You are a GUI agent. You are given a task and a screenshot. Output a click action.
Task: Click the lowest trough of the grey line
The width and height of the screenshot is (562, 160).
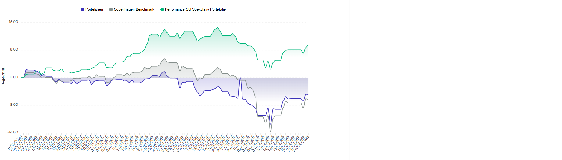pyautogui.click(x=270, y=131)
